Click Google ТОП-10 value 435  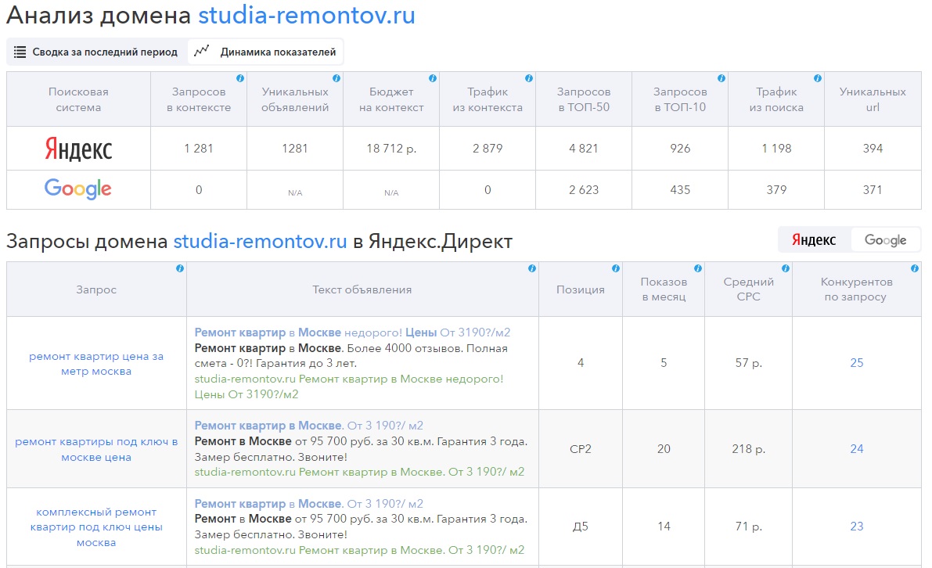pos(680,190)
